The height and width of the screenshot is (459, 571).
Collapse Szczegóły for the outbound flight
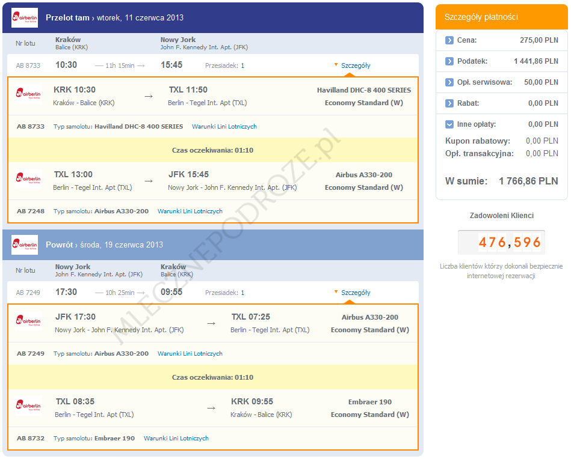[x=354, y=65]
